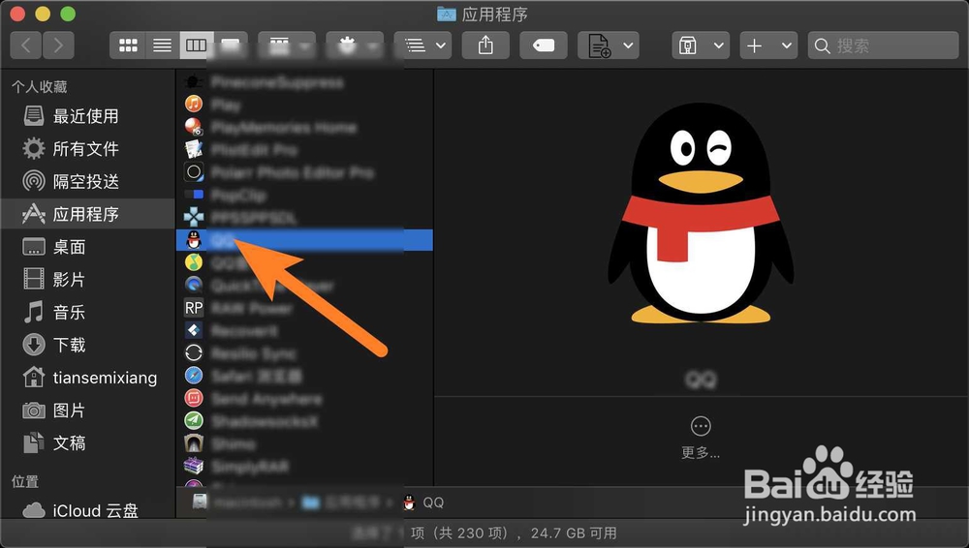This screenshot has width=969, height=548.
Task: Select the ShadowsocksX green paper-plane icon
Action: point(194,420)
